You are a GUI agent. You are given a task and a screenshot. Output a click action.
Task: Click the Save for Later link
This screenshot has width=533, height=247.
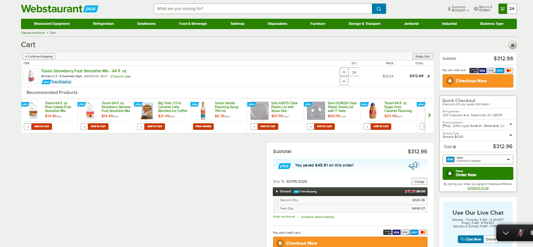click(122, 77)
